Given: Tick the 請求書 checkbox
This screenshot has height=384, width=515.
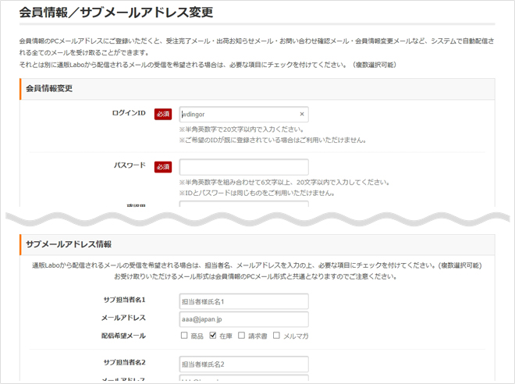Looking at the screenshot, I should tap(242, 336).
